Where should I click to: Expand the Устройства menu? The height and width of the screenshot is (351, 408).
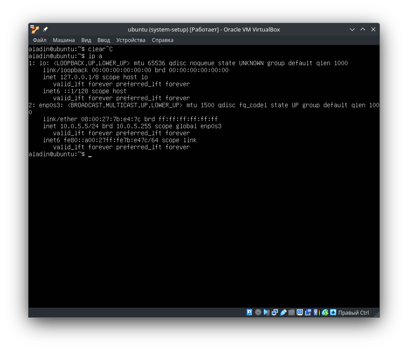131,40
